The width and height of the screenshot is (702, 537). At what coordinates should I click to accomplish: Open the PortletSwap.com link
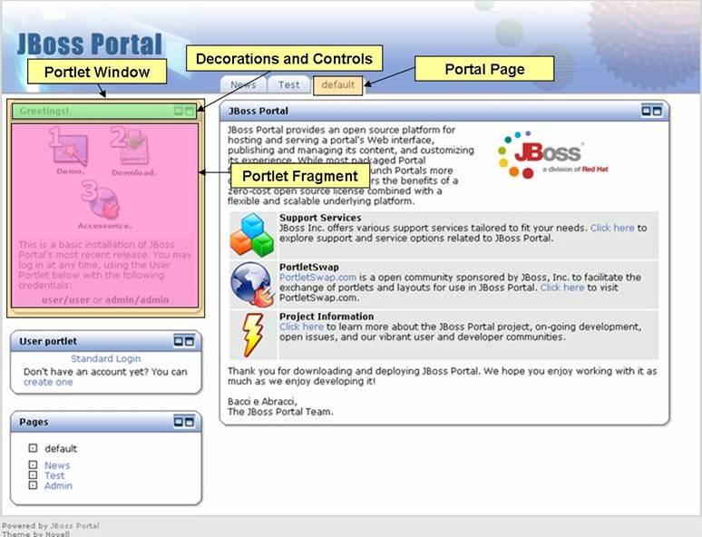(x=317, y=278)
